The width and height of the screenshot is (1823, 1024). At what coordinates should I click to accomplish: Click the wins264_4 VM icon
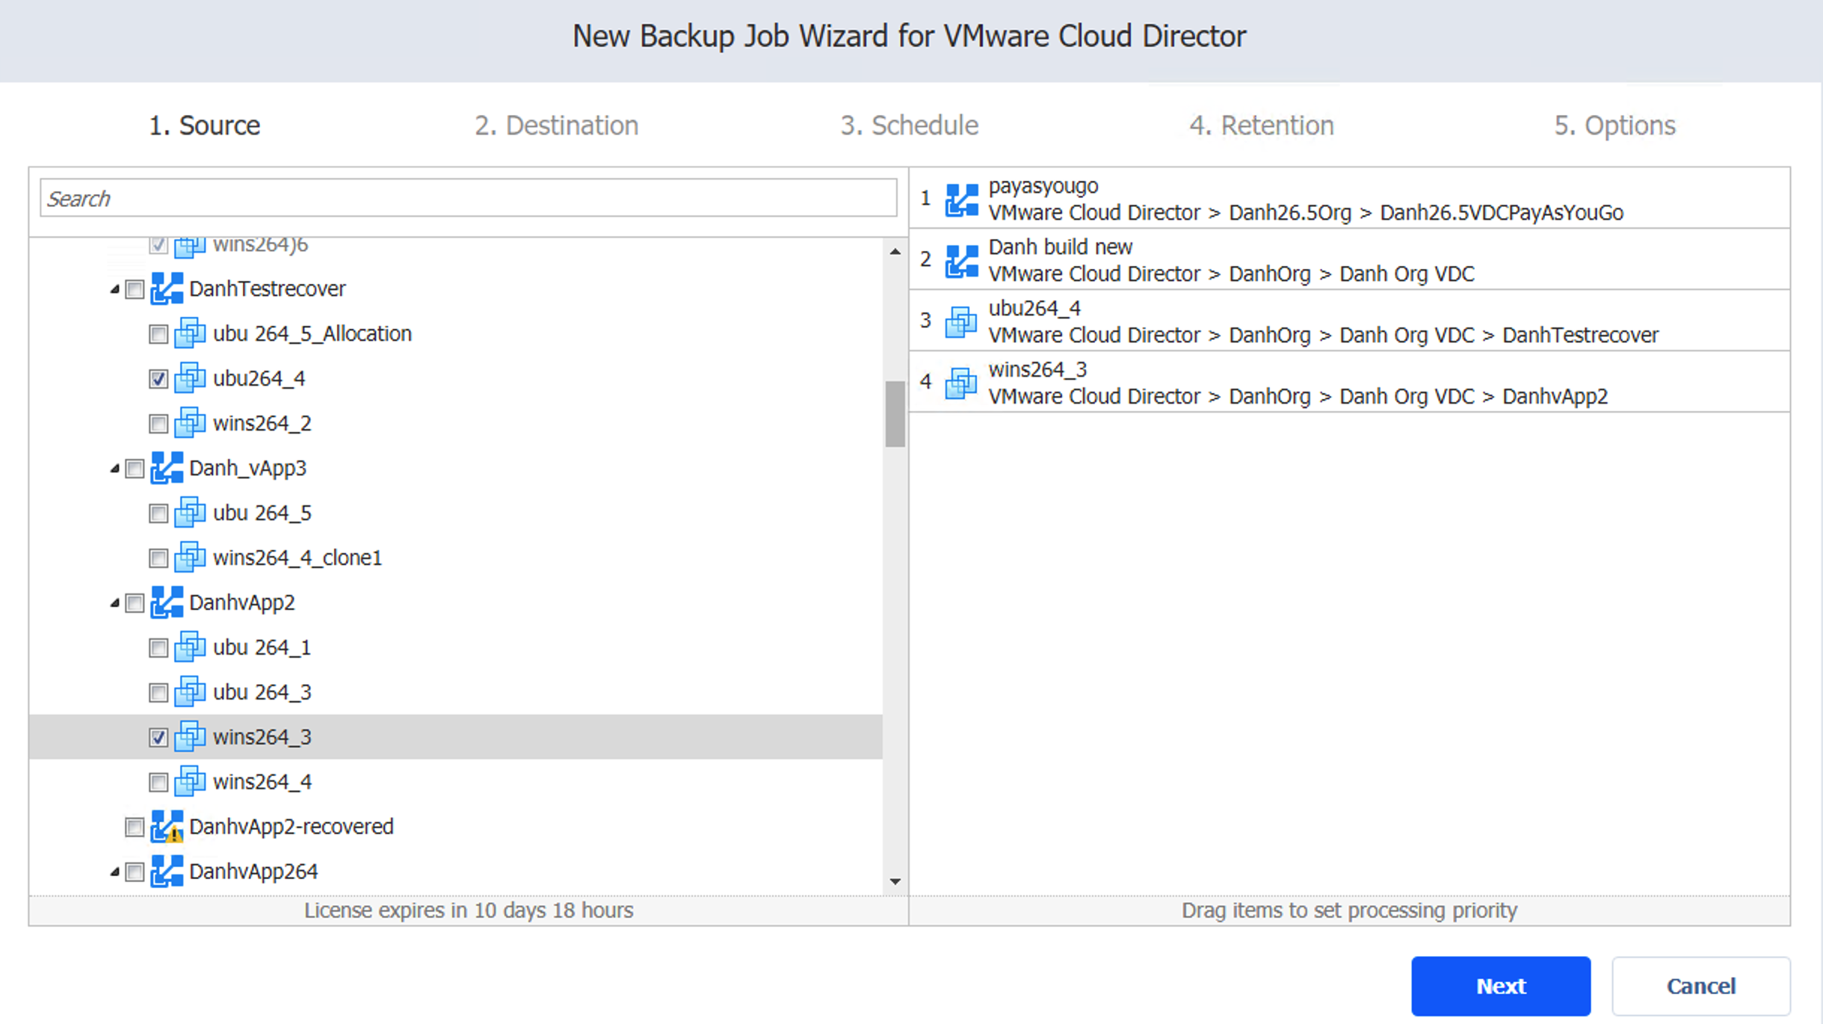(190, 782)
